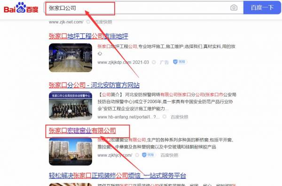
Task: Open 百度快照 for hb-anfang.net result
Action: [180, 117]
